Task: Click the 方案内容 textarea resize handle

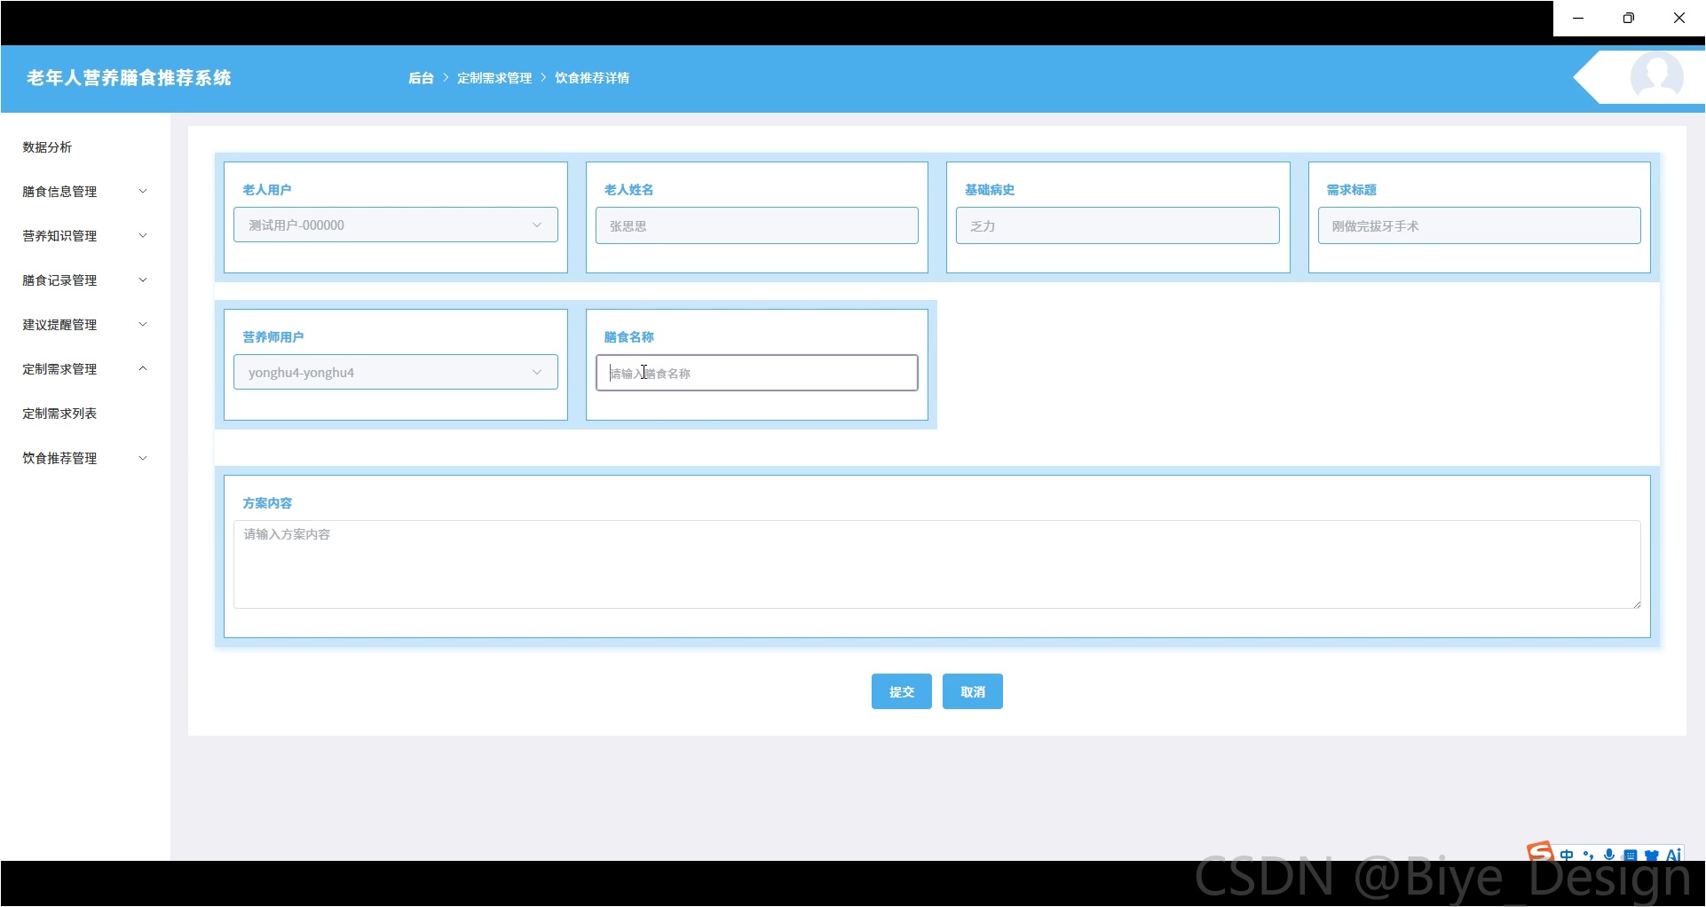Action: click(x=1636, y=603)
